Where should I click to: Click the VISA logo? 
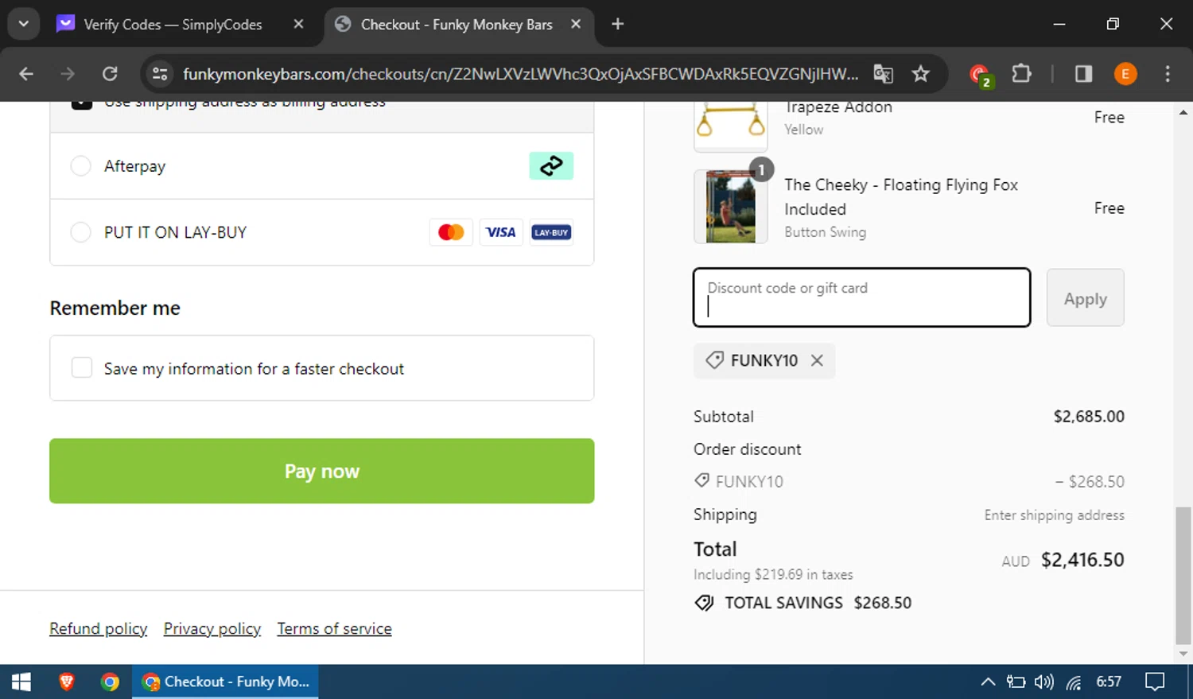501,232
